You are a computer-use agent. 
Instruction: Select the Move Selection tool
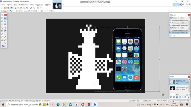tap(5, 21)
